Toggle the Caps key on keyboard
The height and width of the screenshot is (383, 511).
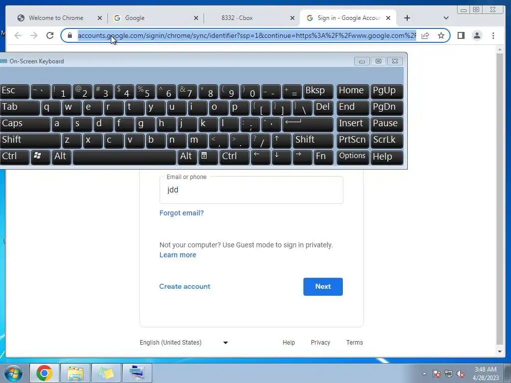tap(25, 124)
